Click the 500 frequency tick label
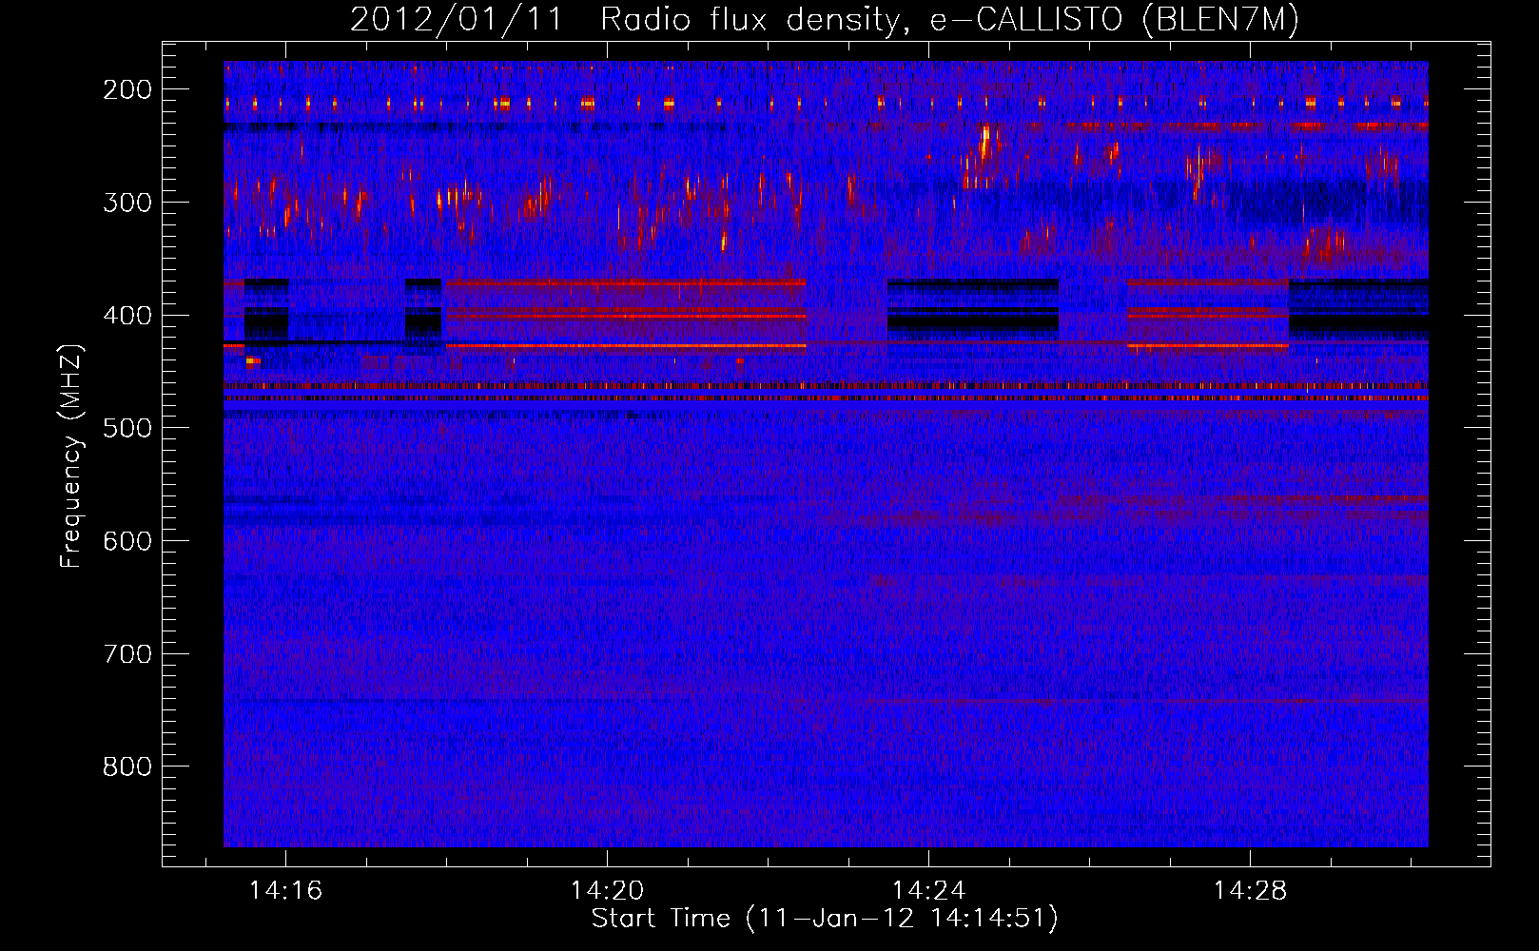The height and width of the screenshot is (951, 1539). 127,428
